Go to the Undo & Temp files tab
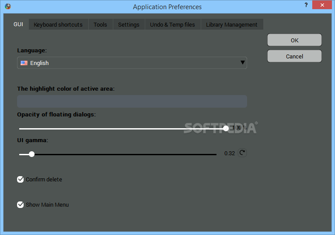The image size is (335, 235). click(x=172, y=24)
